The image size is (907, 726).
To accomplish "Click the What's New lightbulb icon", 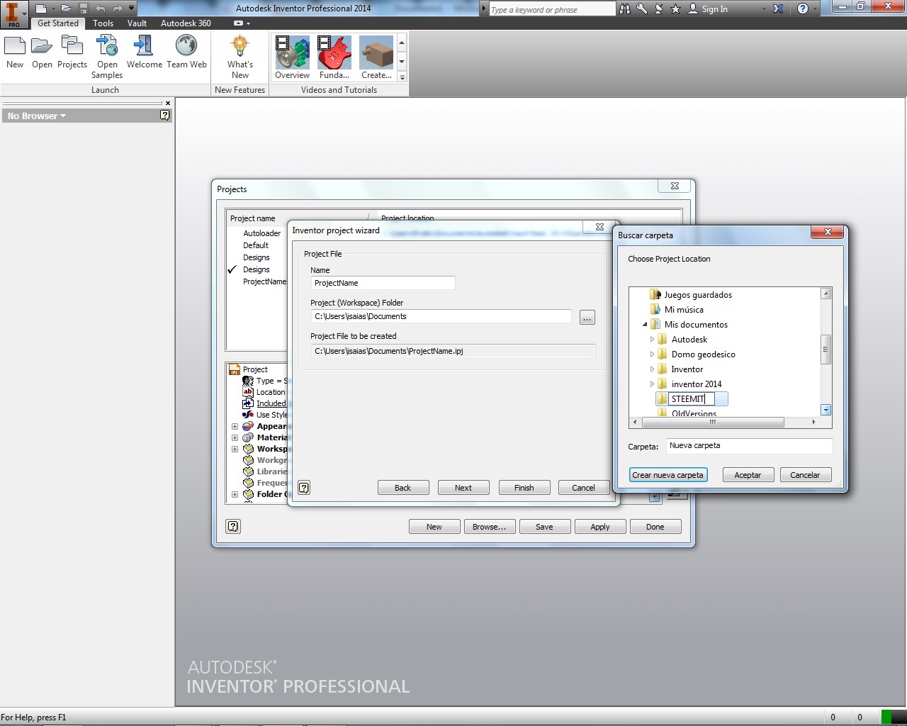I will point(240,57).
